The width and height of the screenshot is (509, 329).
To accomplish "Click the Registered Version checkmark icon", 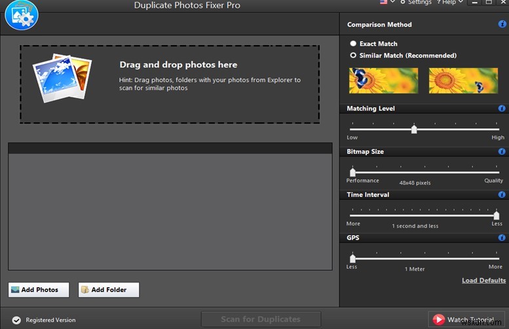I will pos(16,320).
